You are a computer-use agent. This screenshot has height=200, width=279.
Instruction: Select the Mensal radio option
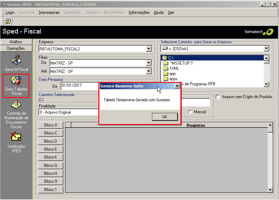click(190, 112)
